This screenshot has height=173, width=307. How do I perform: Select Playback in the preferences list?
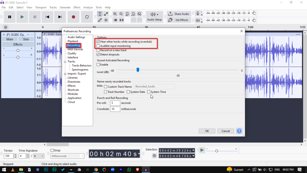tap(73, 41)
